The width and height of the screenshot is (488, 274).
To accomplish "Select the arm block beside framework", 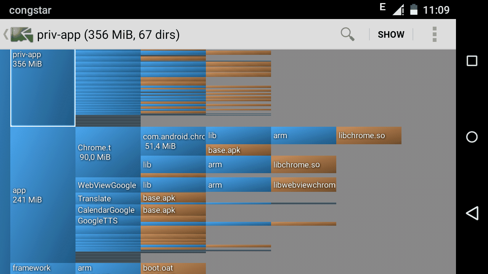I will click(x=108, y=268).
